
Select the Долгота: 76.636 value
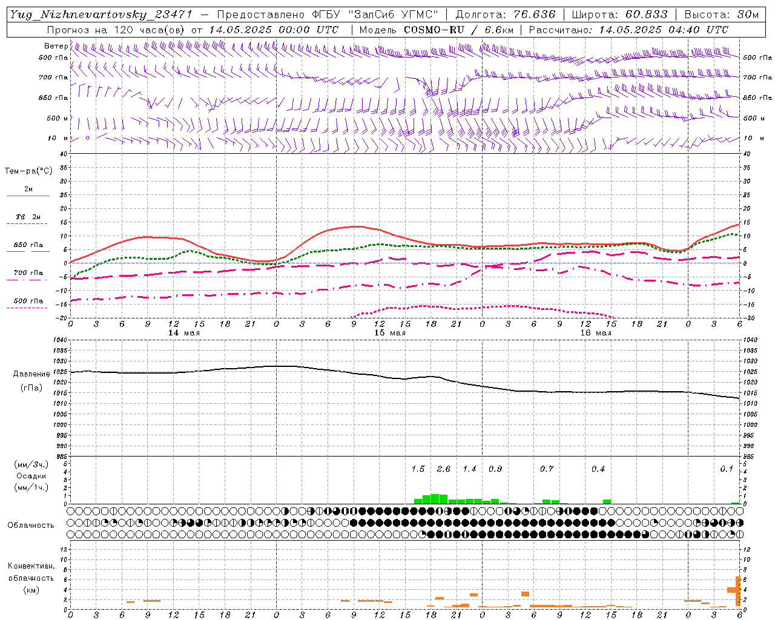(505, 14)
